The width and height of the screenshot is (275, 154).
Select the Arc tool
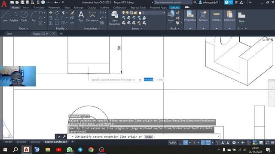pos(34,16)
